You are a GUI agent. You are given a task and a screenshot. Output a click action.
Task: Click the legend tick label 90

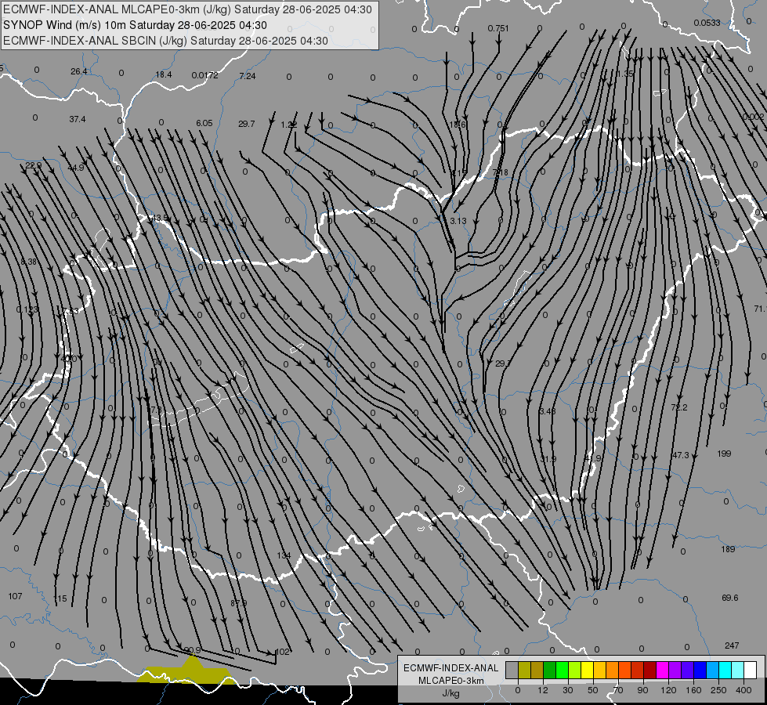[642, 690]
